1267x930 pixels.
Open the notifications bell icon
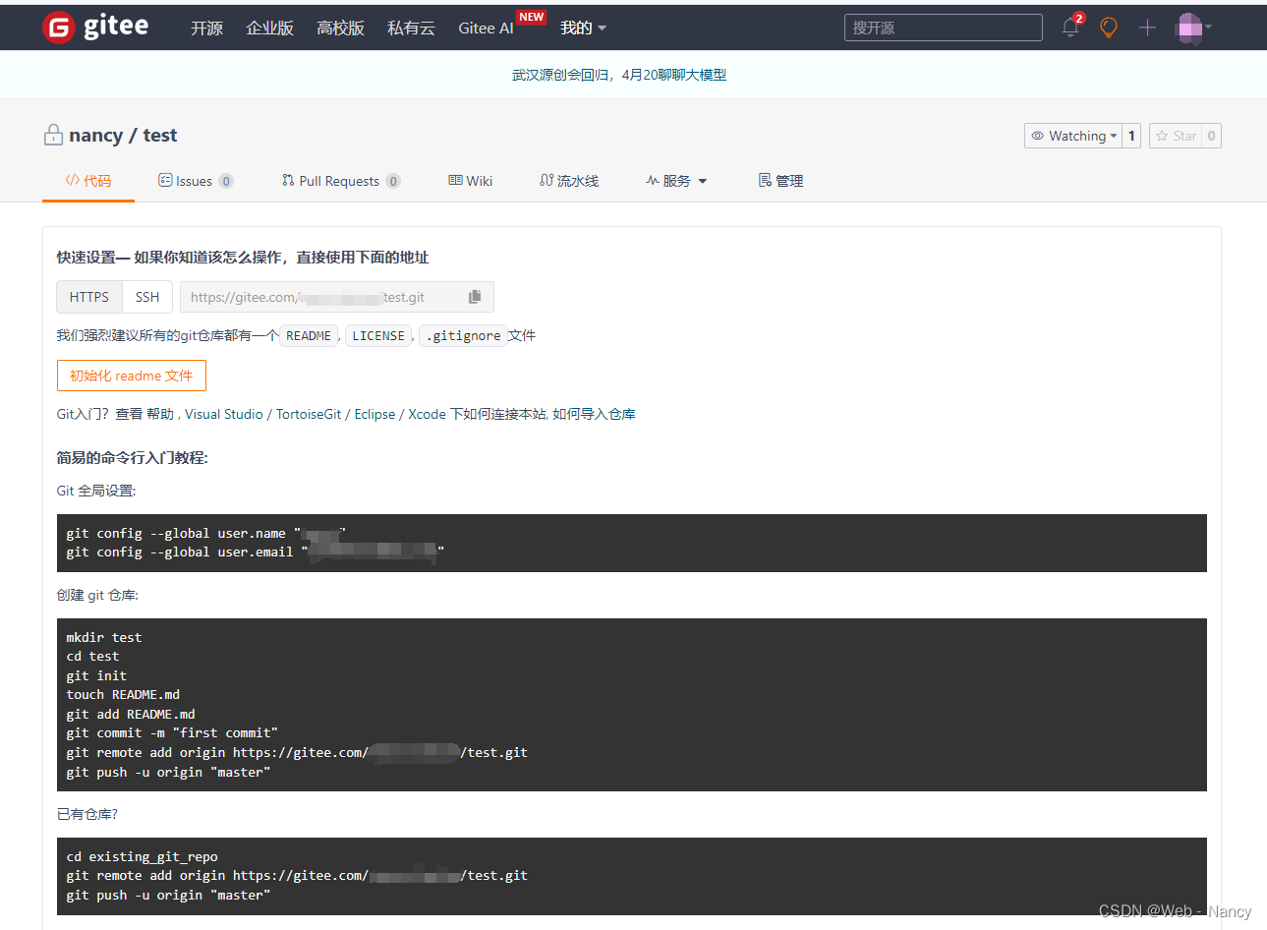[x=1070, y=28]
